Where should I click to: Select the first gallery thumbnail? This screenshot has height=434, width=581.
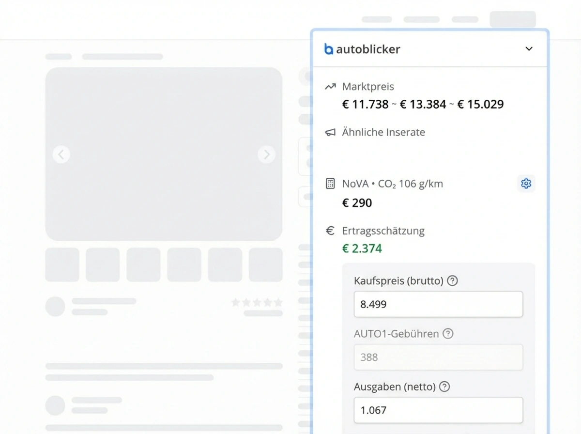click(62, 264)
